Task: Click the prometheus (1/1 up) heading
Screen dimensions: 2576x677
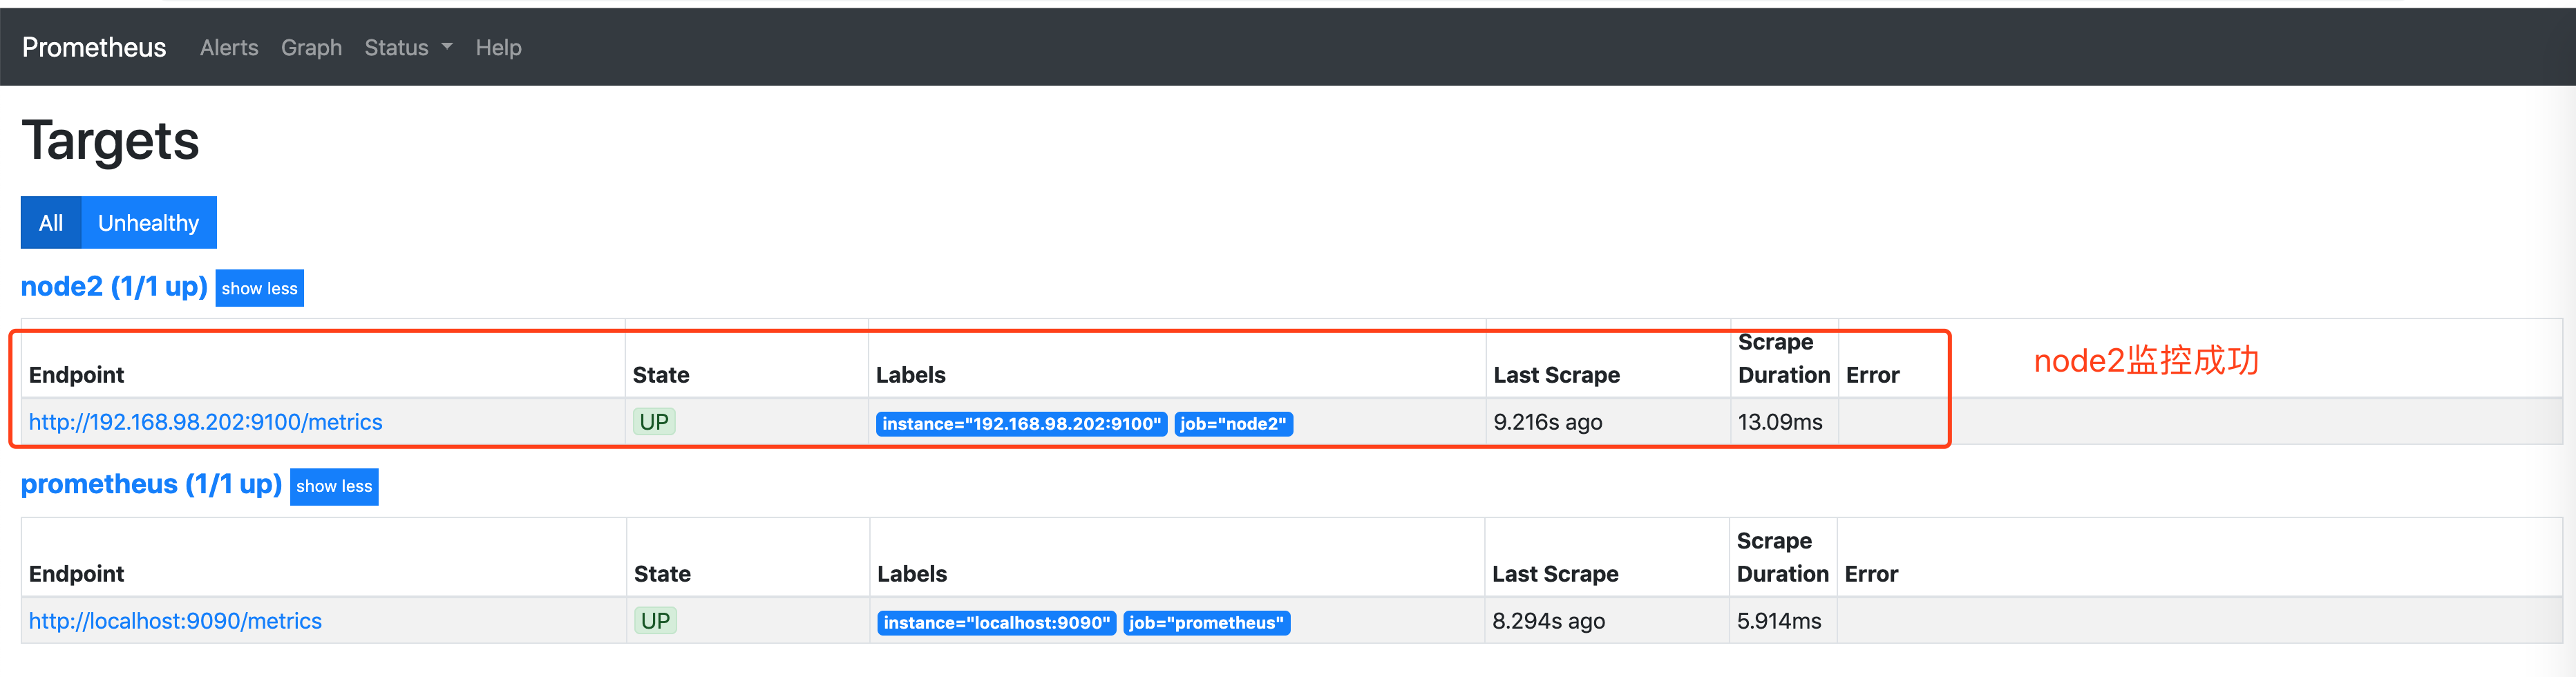Action: coord(151,484)
